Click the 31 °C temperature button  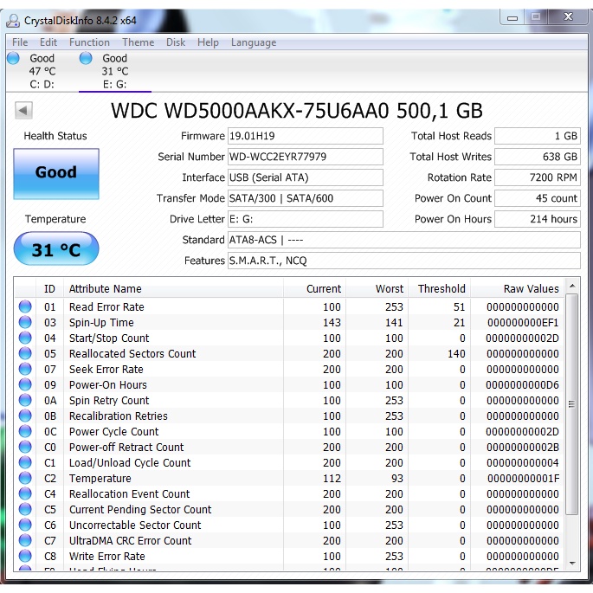click(x=56, y=248)
